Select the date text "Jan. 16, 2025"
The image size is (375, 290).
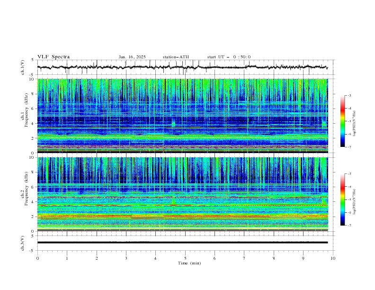click(x=132, y=57)
